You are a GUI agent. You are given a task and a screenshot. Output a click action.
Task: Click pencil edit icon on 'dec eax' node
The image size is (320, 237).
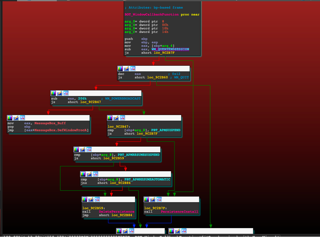[126, 69]
